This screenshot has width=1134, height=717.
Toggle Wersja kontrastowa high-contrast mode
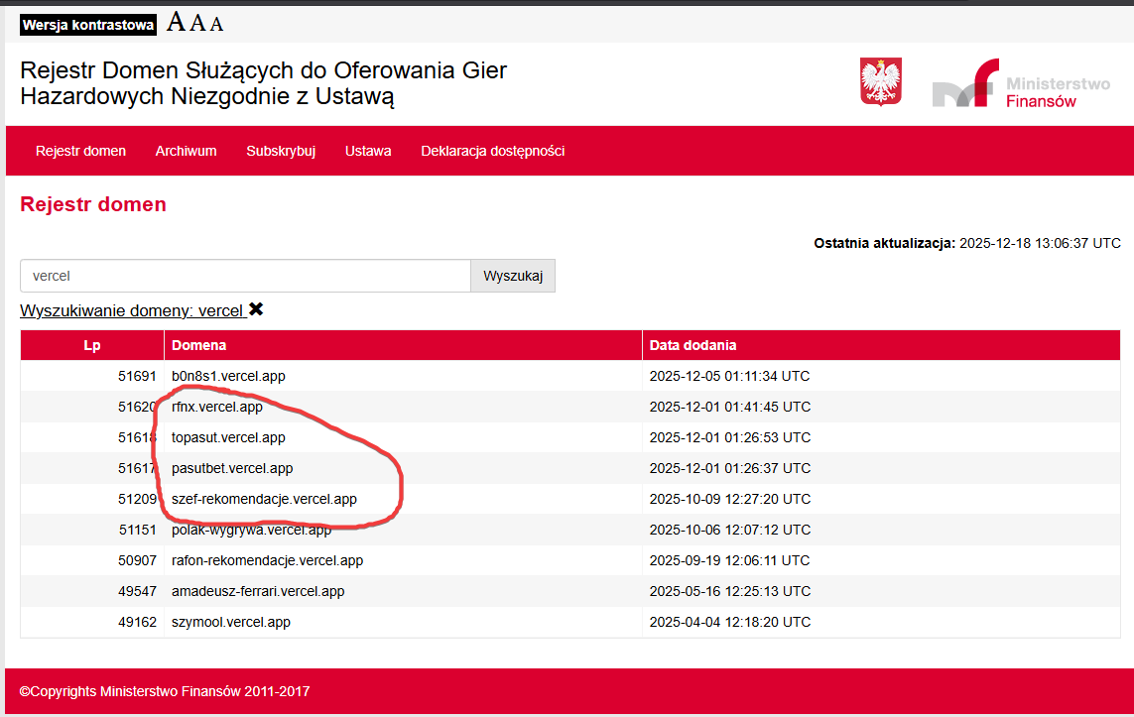point(88,25)
